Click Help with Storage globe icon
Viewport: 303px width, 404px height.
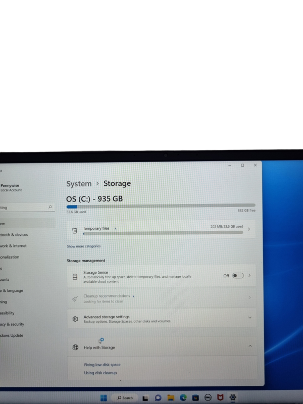(75, 347)
